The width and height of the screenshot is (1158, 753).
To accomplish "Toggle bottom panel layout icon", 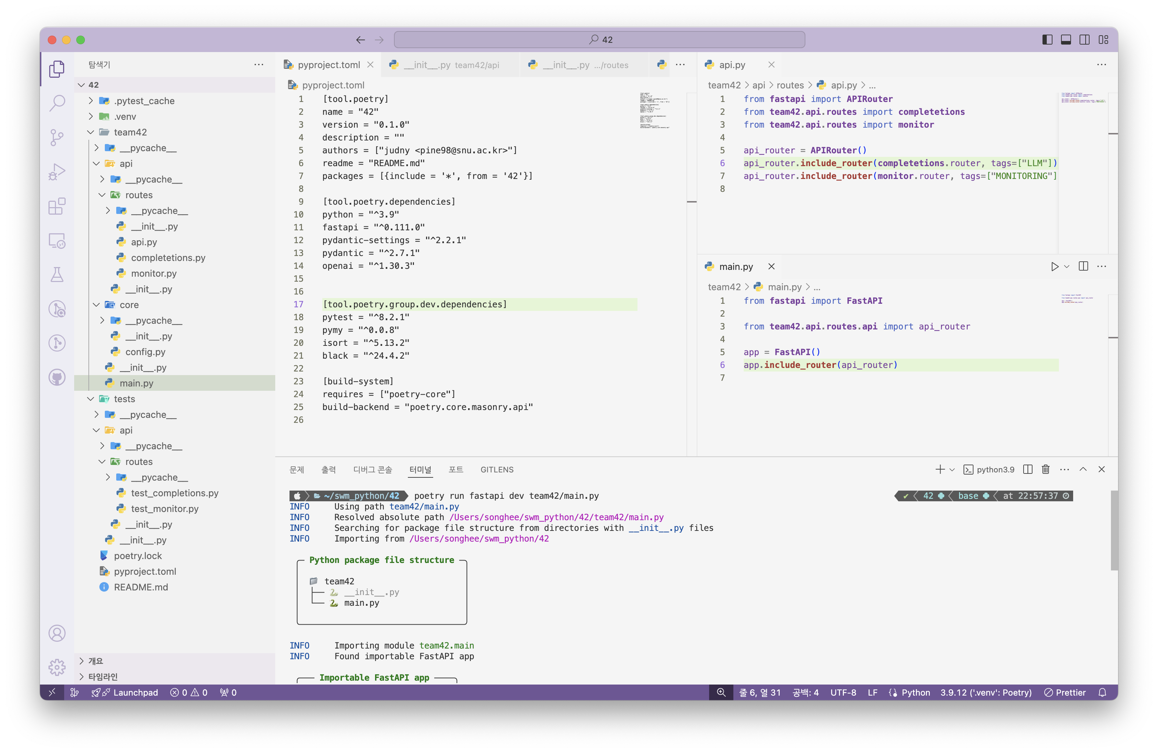I will click(x=1066, y=40).
